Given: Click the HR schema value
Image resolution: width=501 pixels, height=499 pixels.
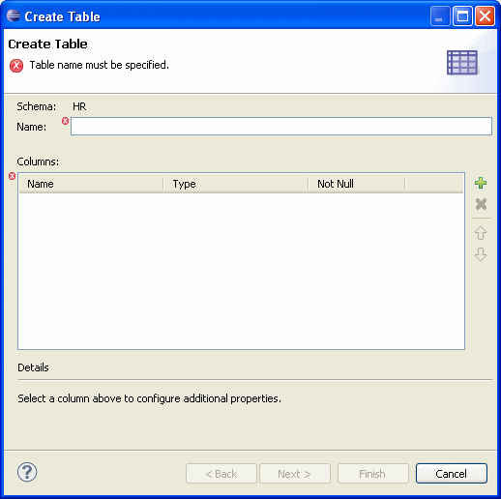Looking at the screenshot, I should [79, 106].
